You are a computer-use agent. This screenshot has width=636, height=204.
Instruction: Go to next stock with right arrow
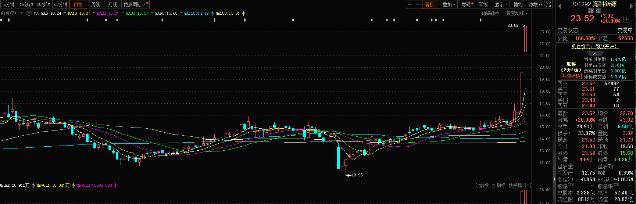(x=632, y=6)
